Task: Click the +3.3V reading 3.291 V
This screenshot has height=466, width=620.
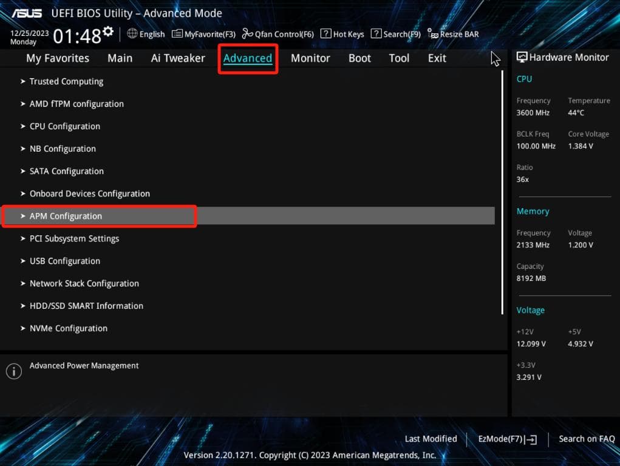Action: (529, 377)
